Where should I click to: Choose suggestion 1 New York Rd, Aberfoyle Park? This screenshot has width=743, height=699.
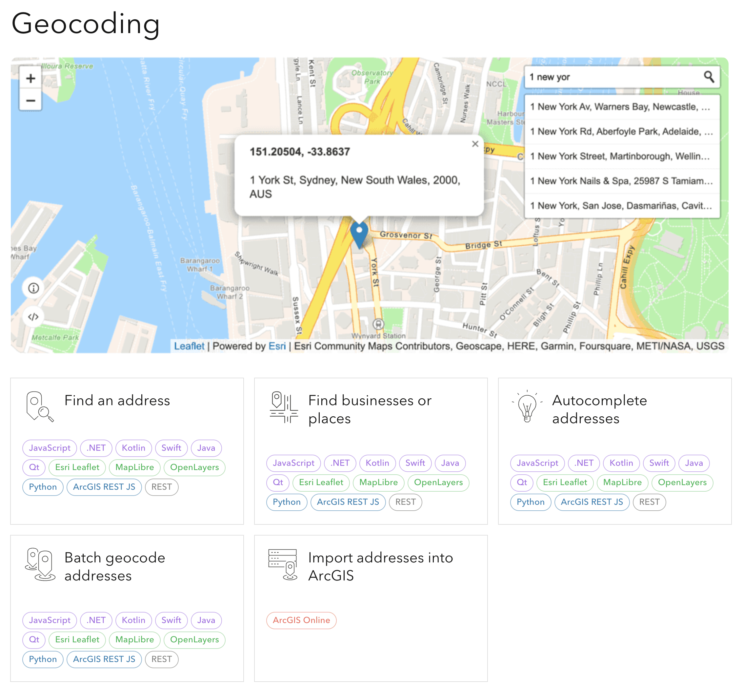tap(621, 131)
